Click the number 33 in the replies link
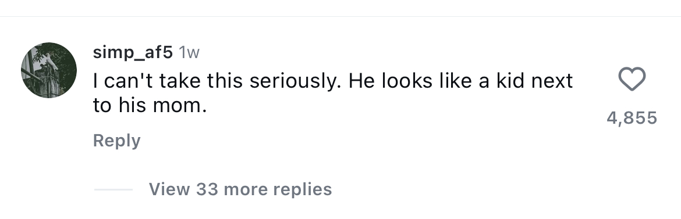Viewport: 681px width, 219px height. pyautogui.click(x=208, y=189)
